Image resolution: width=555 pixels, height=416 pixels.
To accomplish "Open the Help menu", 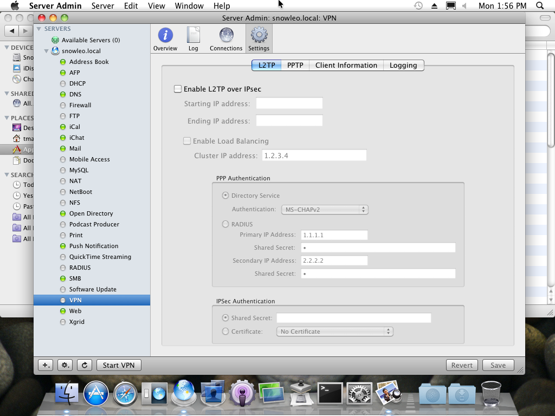I will tap(222, 5).
